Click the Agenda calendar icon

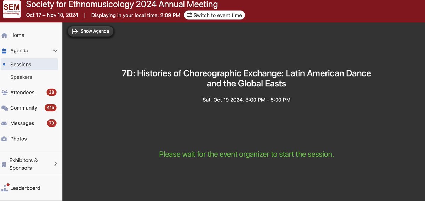(x=4, y=51)
